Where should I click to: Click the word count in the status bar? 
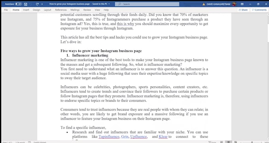coord(20,142)
